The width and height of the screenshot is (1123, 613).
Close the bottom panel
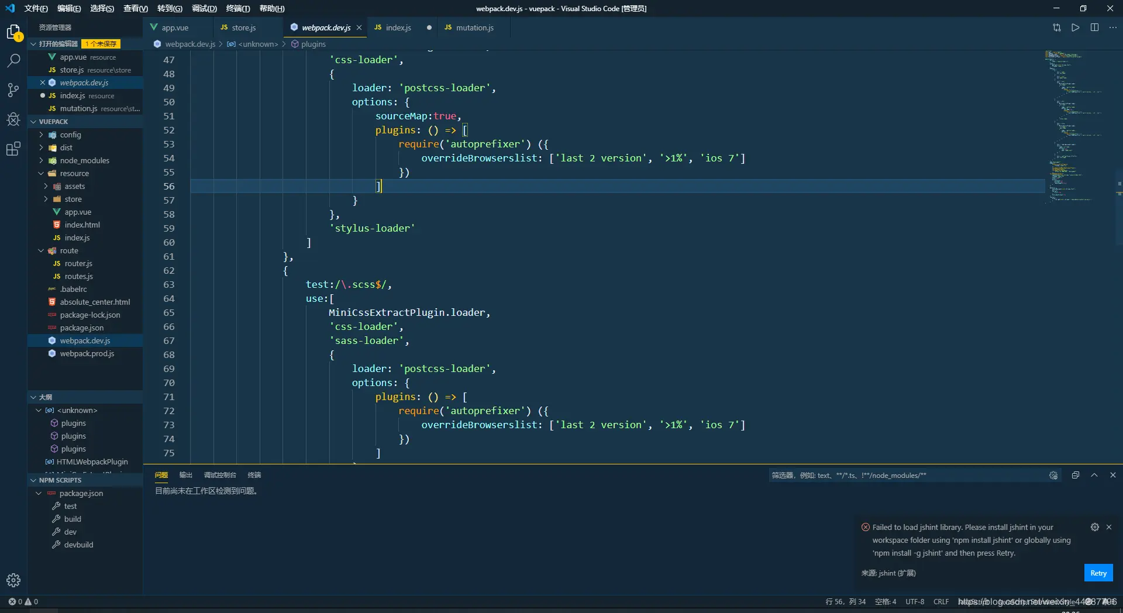(x=1113, y=475)
